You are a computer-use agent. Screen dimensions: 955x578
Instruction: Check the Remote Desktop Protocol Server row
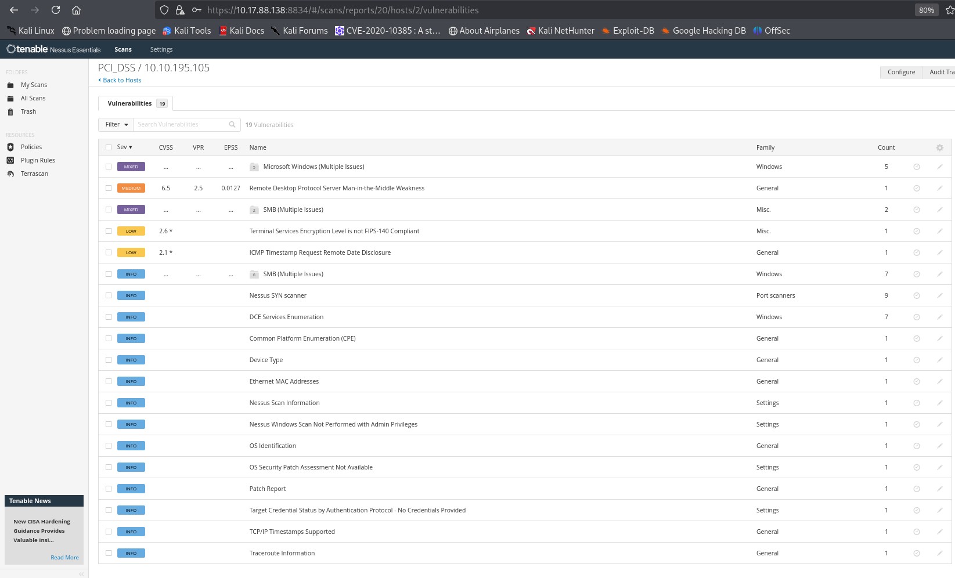(x=109, y=188)
